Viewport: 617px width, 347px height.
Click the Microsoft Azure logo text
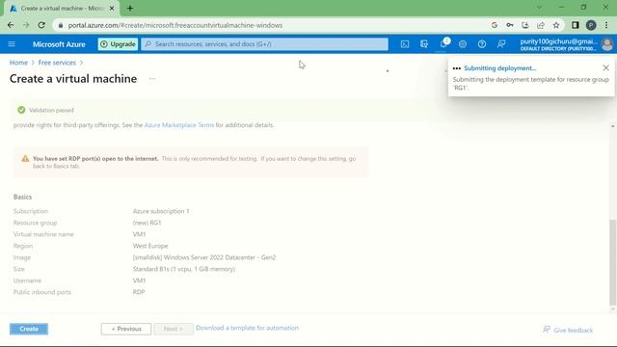(59, 44)
